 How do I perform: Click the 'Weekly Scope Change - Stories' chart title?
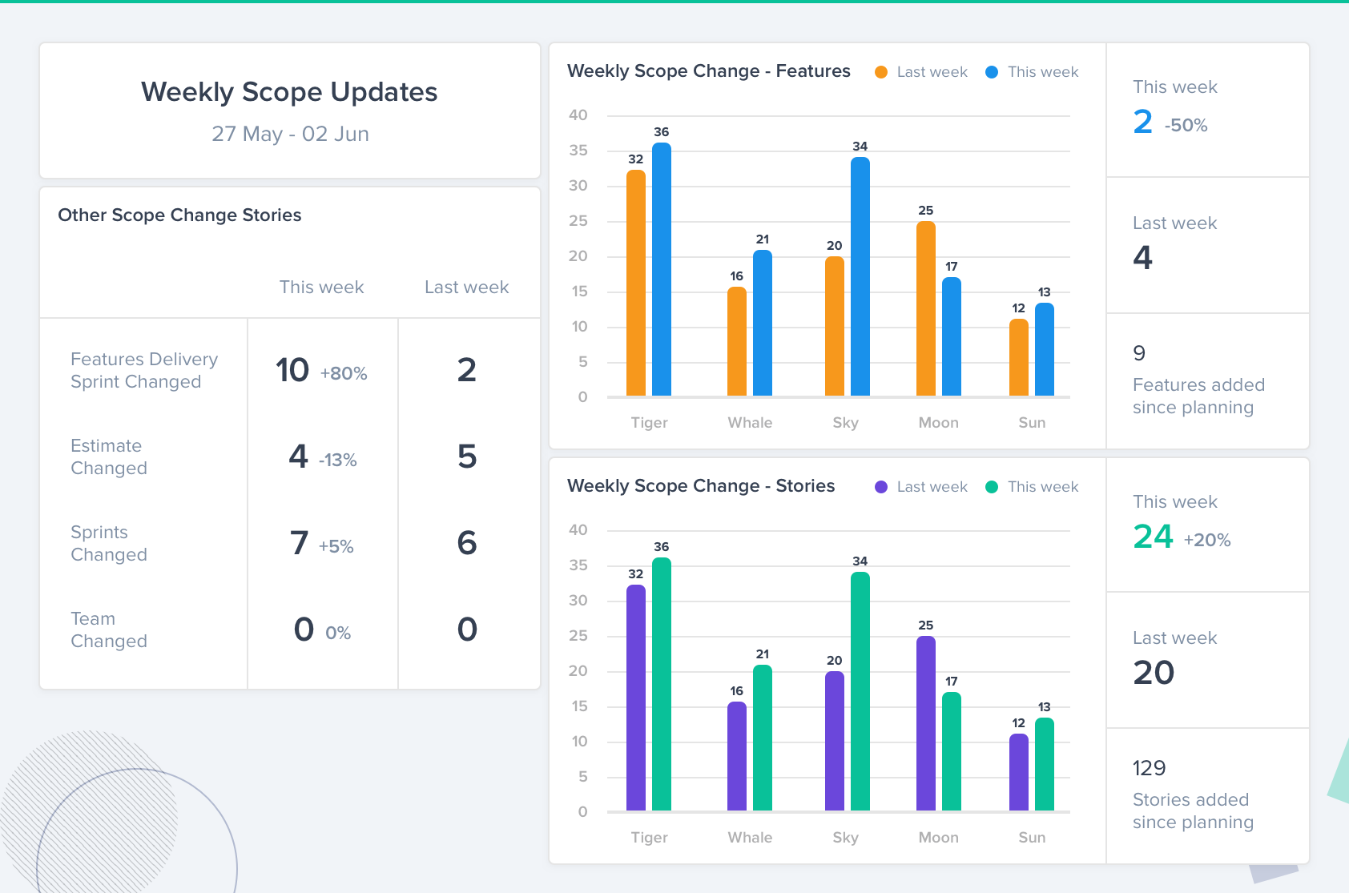701,486
